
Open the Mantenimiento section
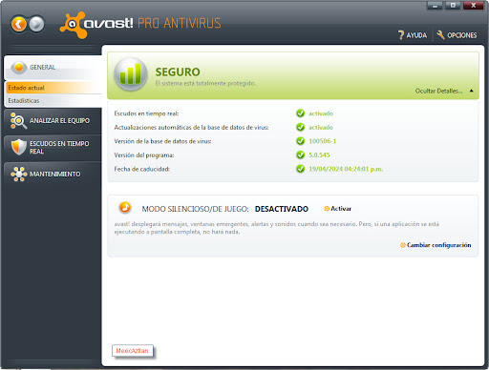coord(53,174)
